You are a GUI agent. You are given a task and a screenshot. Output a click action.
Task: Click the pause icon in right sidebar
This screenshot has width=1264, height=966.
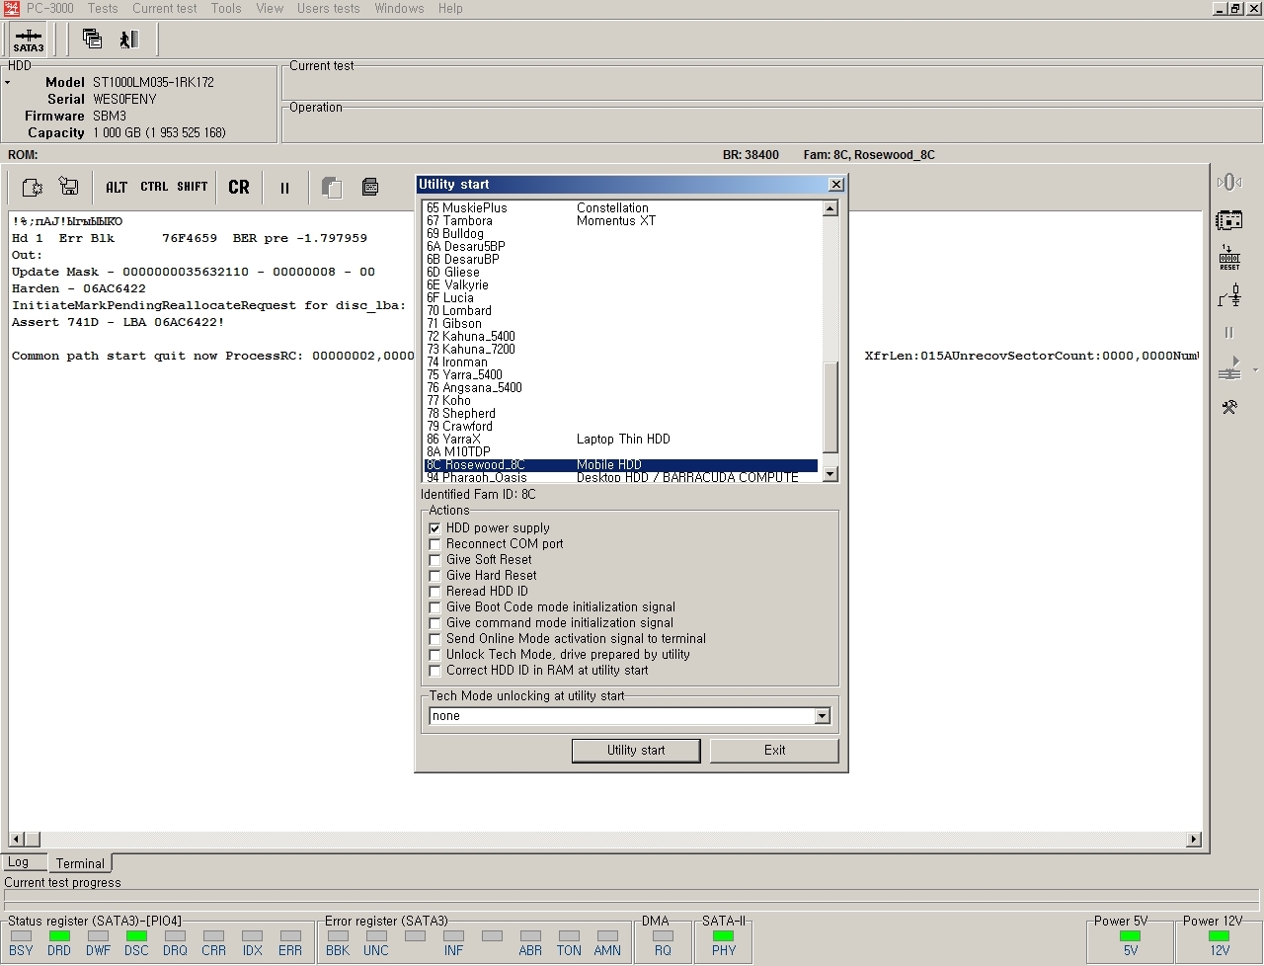pos(1229,333)
